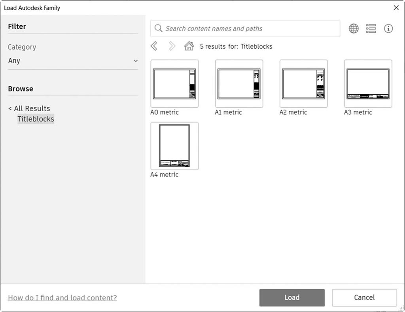
Task: Open the Category dropdown set to Any
Action: (x=73, y=61)
